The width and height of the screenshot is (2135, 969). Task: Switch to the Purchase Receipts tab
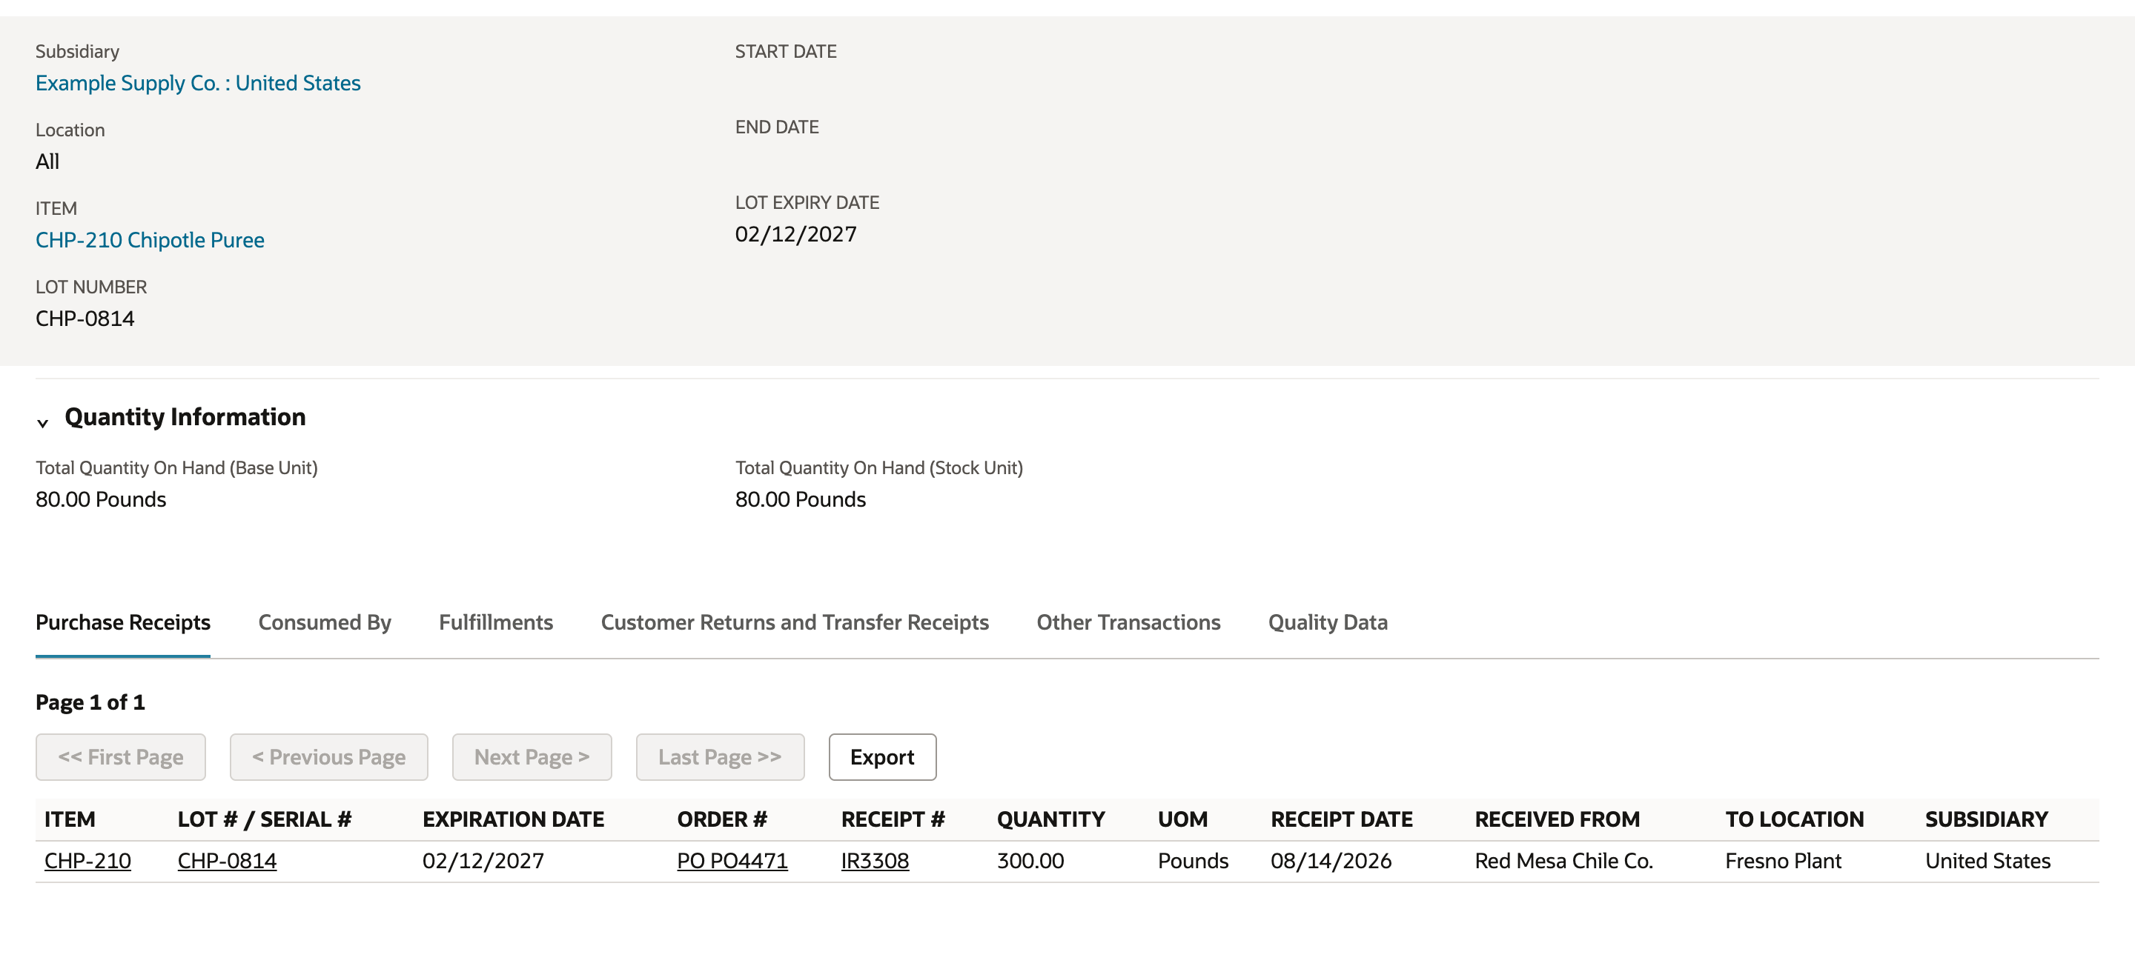(x=122, y=622)
